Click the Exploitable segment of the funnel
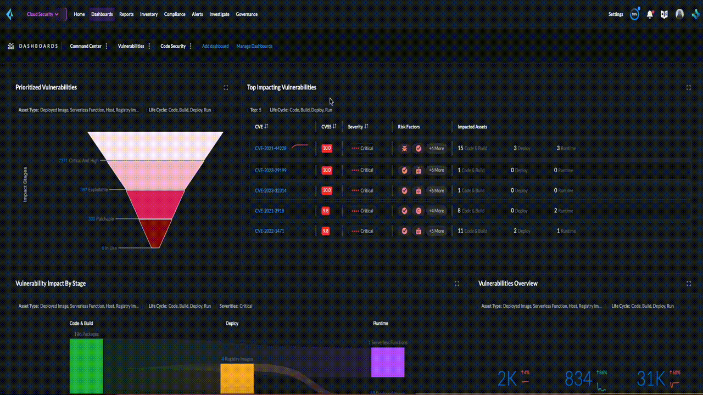Screen dimensions: 703x395 [x=155, y=205]
